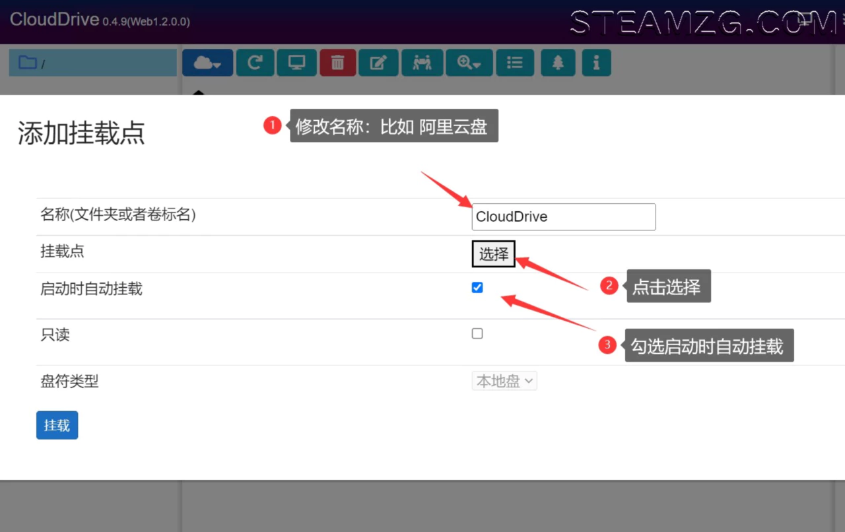This screenshot has width=845, height=532.
Task: Click the tree view icon
Action: tap(558, 63)
